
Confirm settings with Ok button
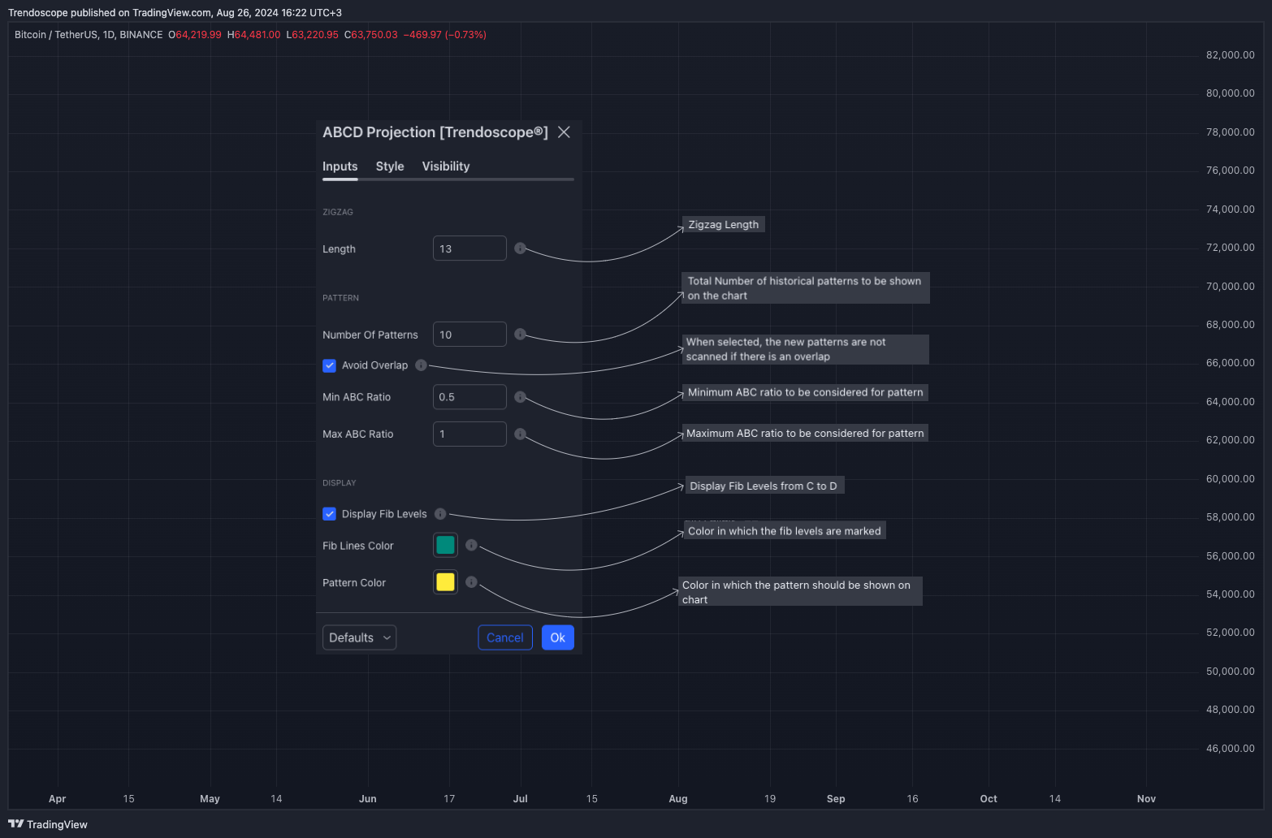point(558,637)
